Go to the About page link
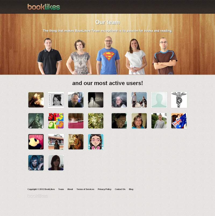 tap(70, 189)
